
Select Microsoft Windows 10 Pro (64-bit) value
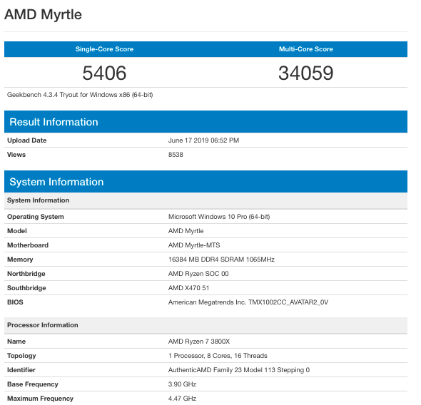tap(219, 217)
